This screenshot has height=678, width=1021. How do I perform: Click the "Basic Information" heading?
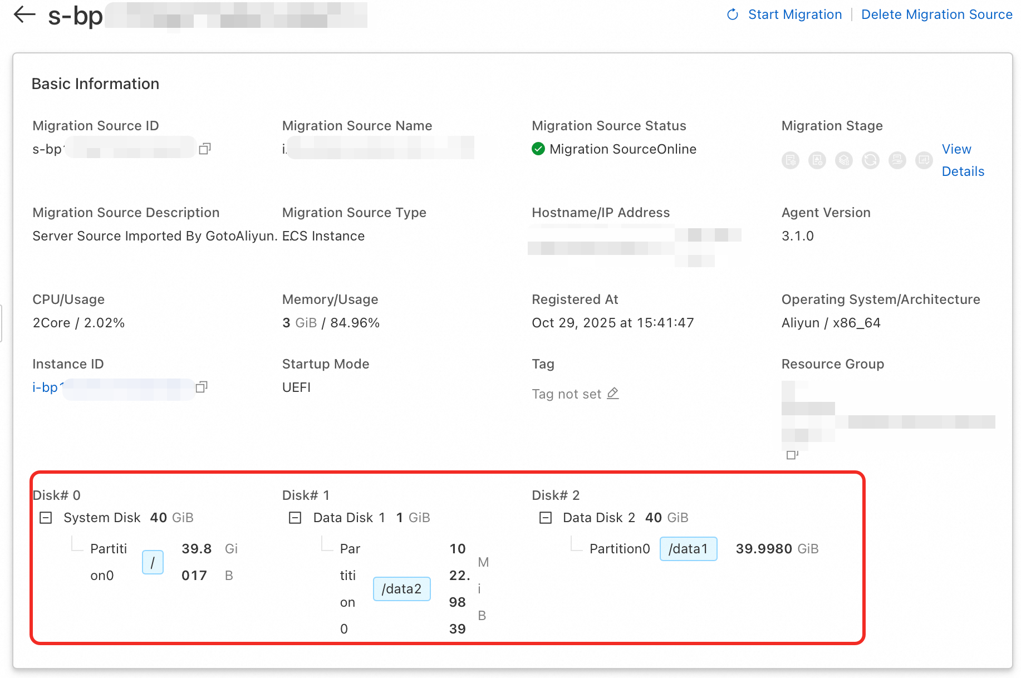tap(95, 83)
